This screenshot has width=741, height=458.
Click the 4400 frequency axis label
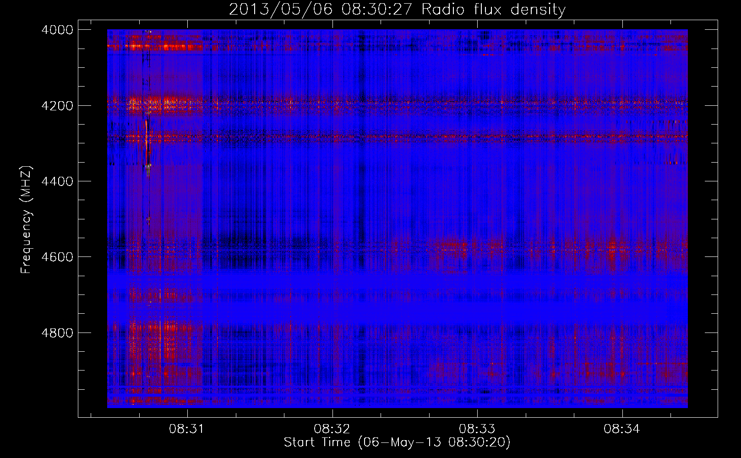coord(57,181)
